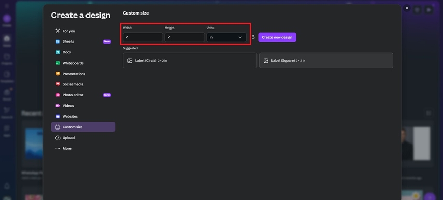Image resolution: width=443 pixels, height=200 pixels.
Task: Open Social media design options
Action: [x=83, y=84]
